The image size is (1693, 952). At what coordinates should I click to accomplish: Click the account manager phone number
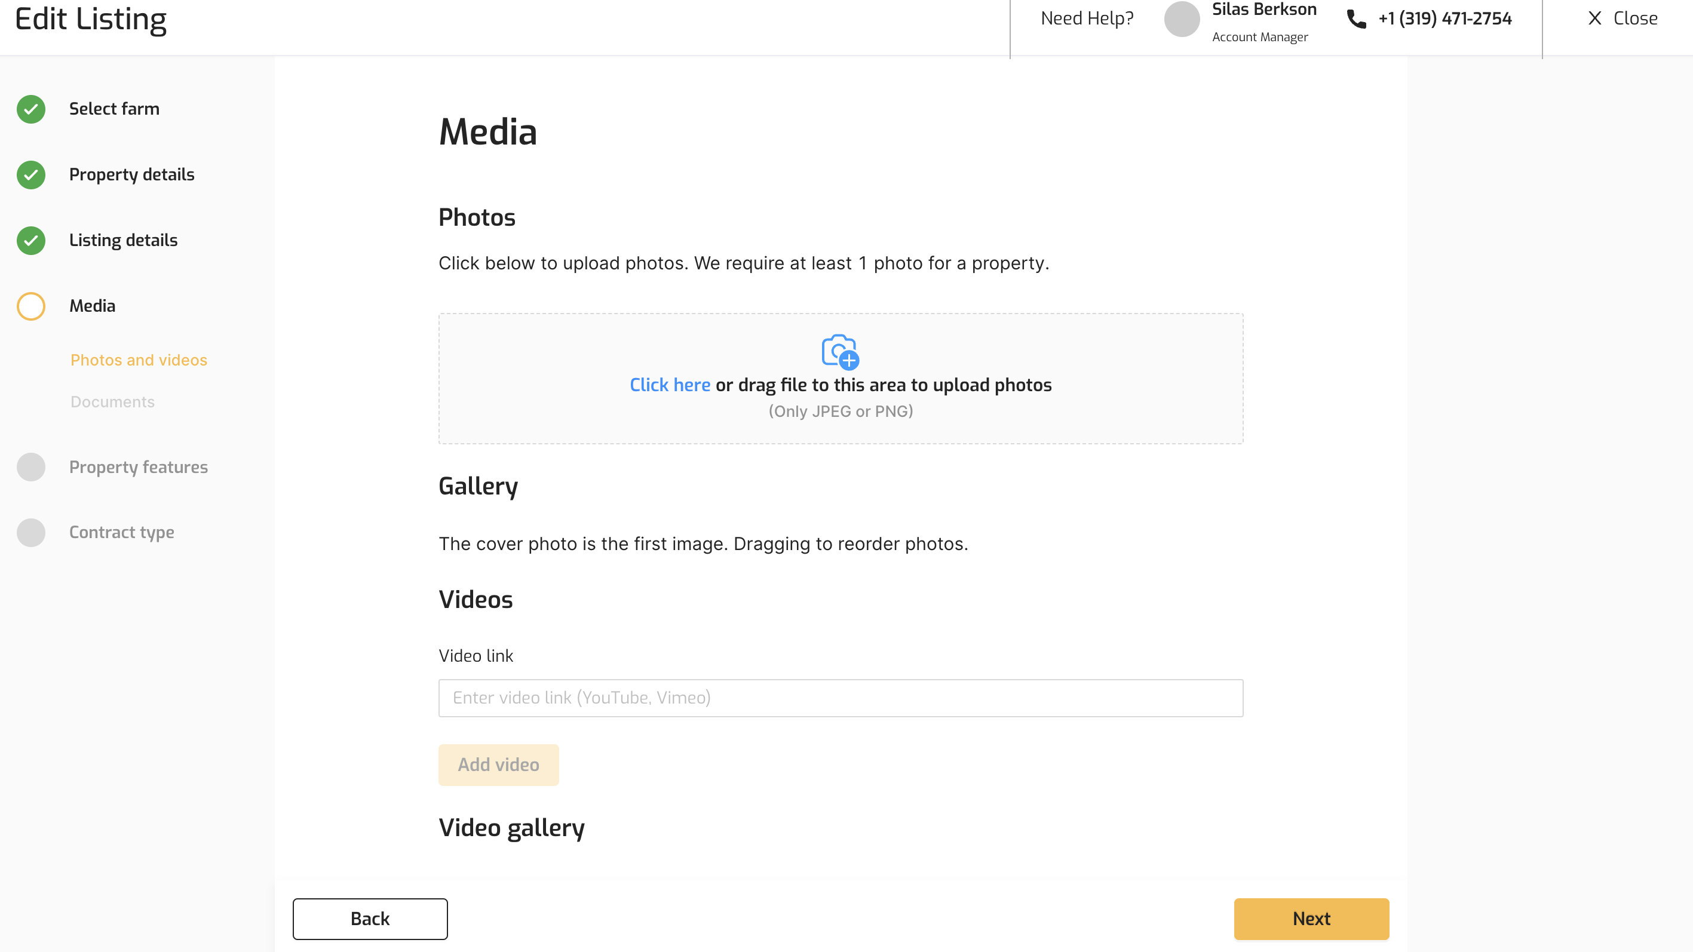(x=1444, y=19)
